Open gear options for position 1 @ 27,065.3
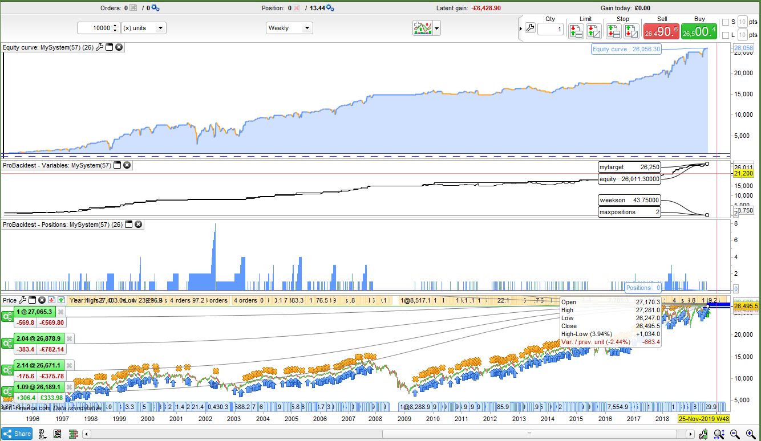The image size is (761, 441). click(x=7, y=317)
